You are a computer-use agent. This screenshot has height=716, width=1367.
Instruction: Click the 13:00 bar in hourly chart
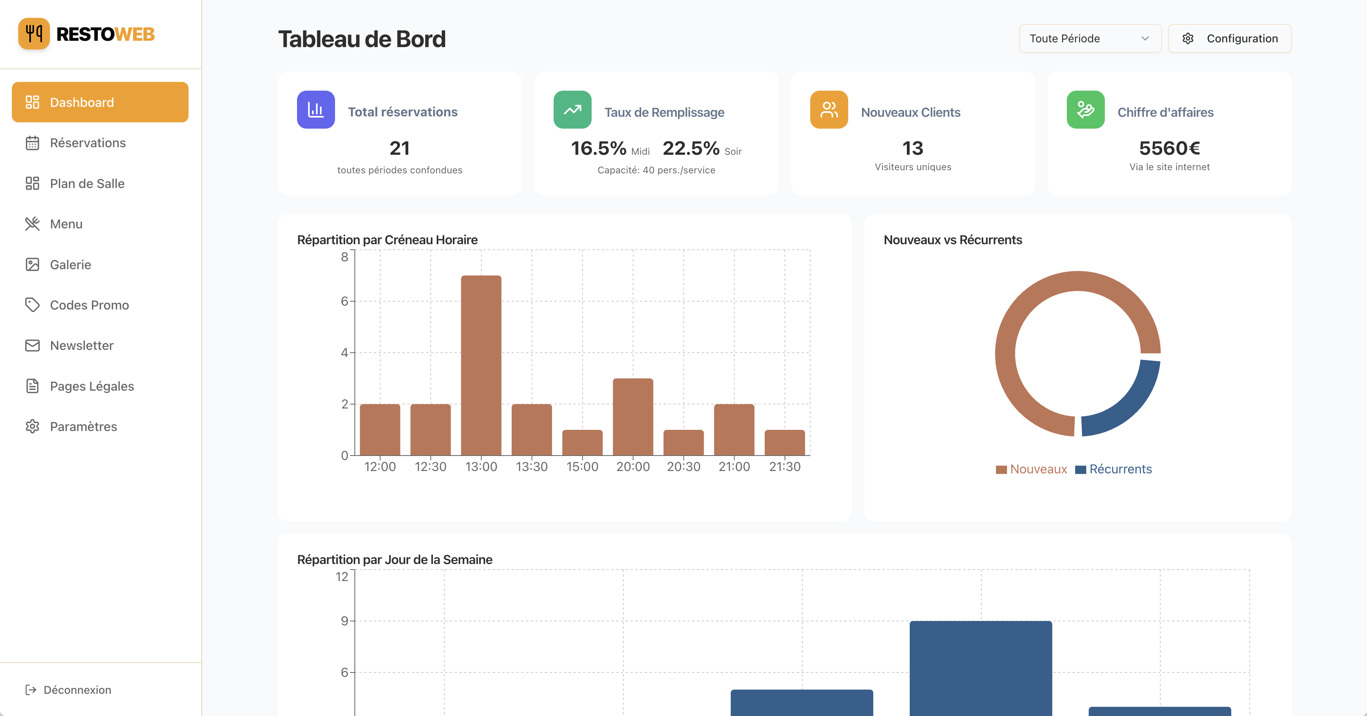pos(481,366)
